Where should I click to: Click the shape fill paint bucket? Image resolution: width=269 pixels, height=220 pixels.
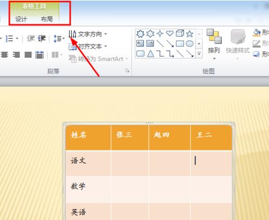point(257,32)
